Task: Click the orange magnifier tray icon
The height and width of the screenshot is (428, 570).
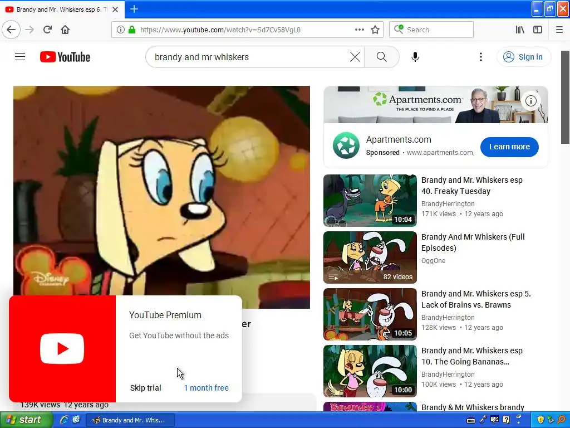Action: click(562, 420)
